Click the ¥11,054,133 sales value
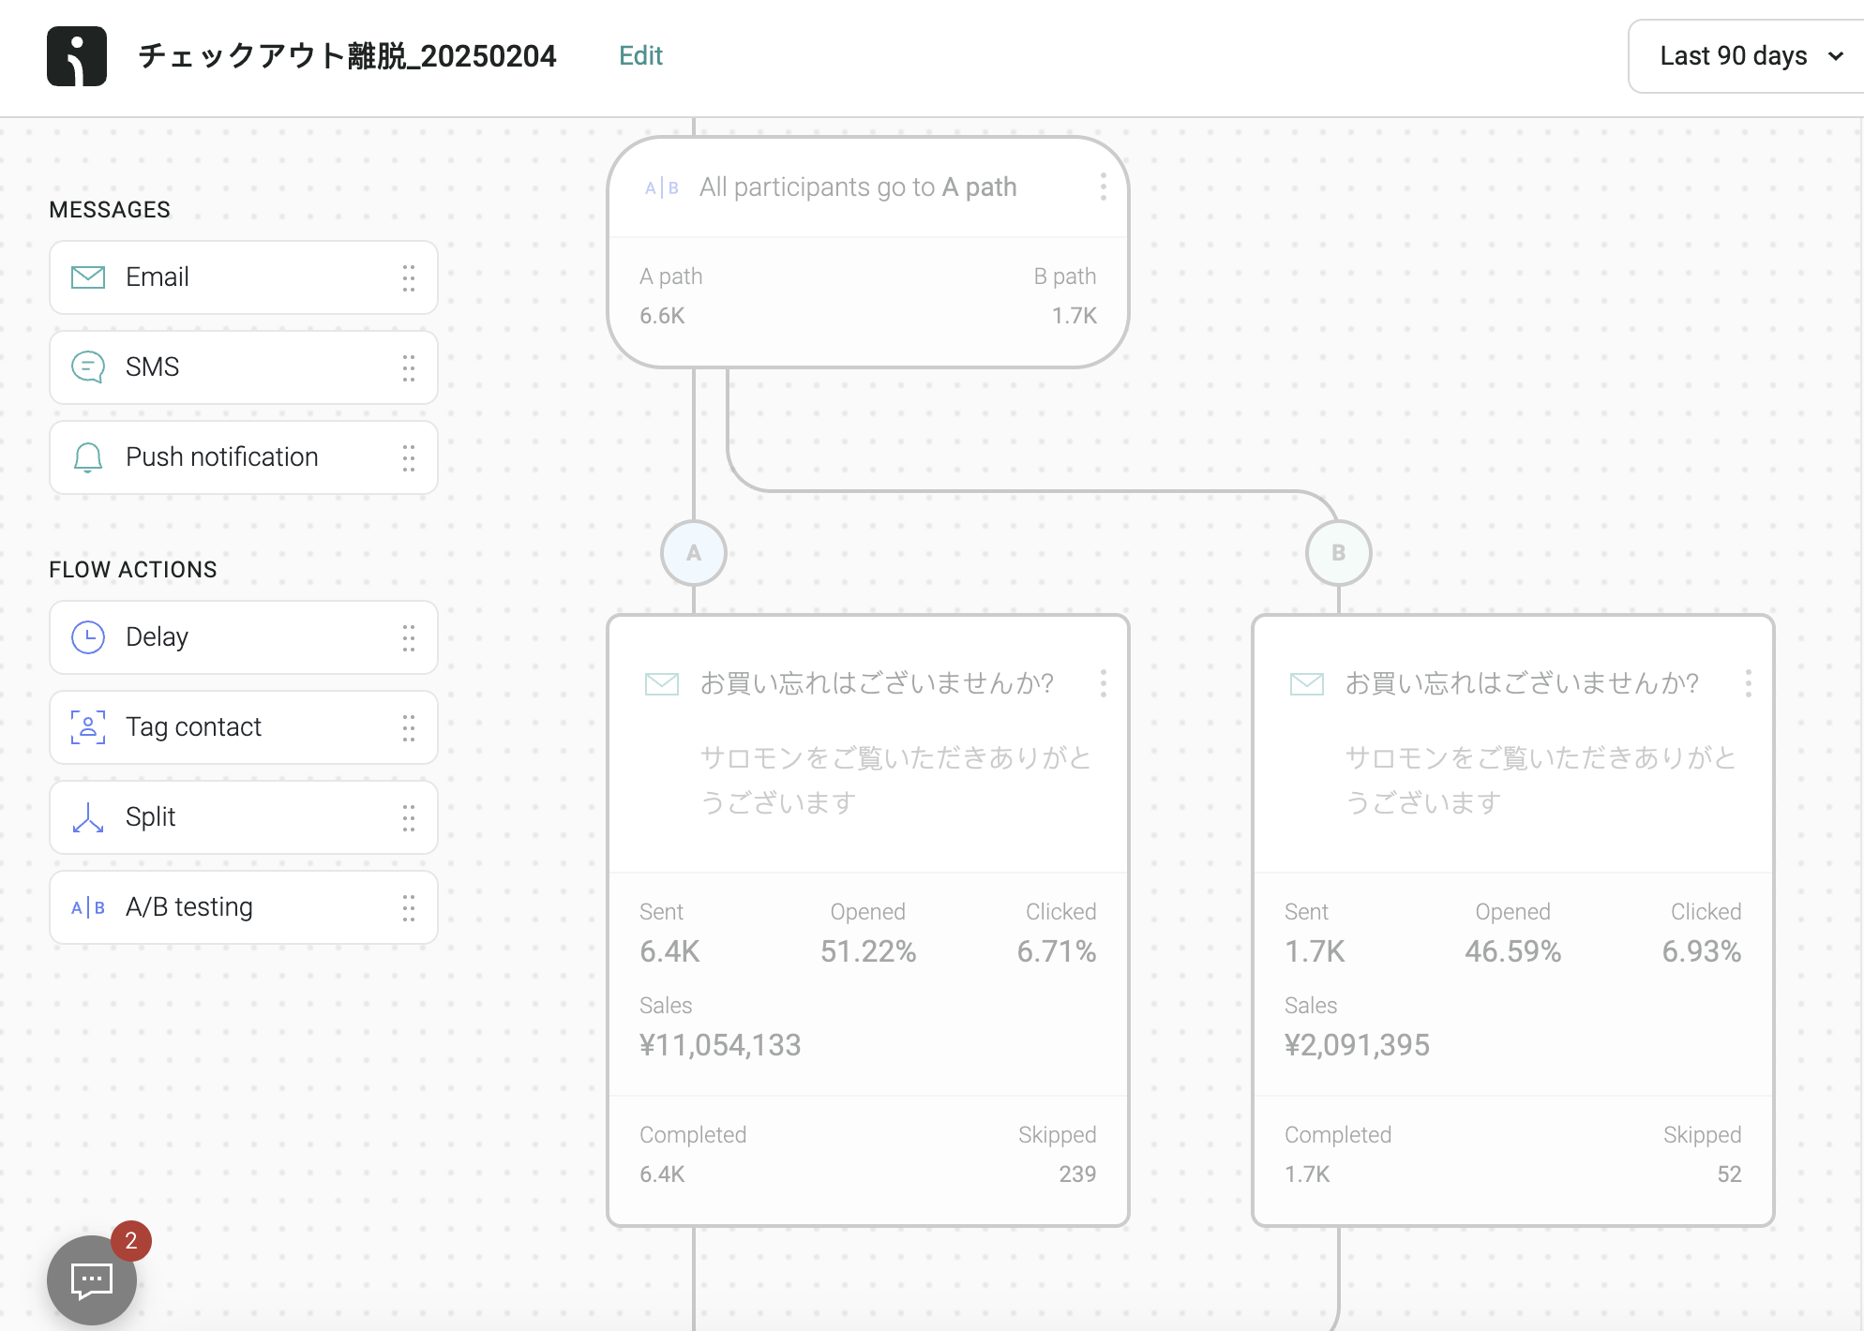 point(720,1045)
